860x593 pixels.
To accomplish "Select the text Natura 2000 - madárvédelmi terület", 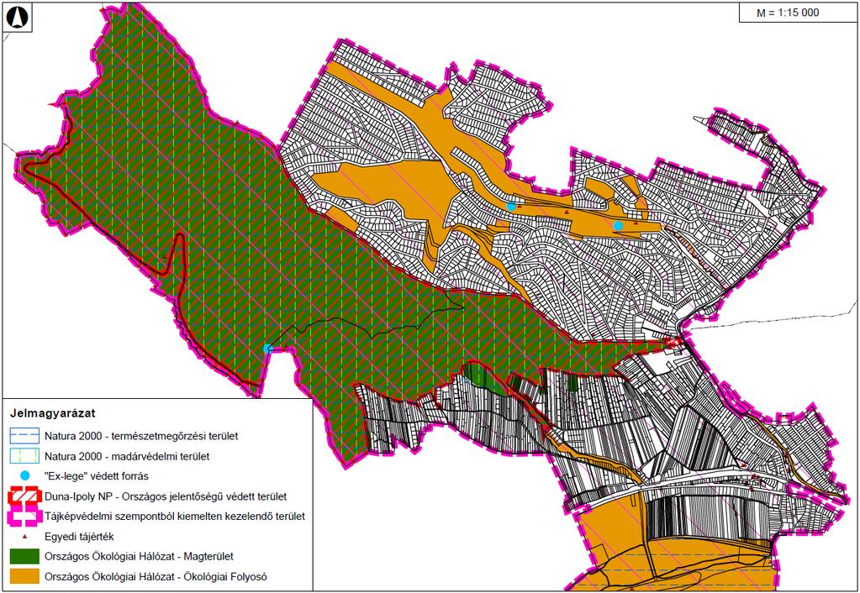I will point(127,456).
